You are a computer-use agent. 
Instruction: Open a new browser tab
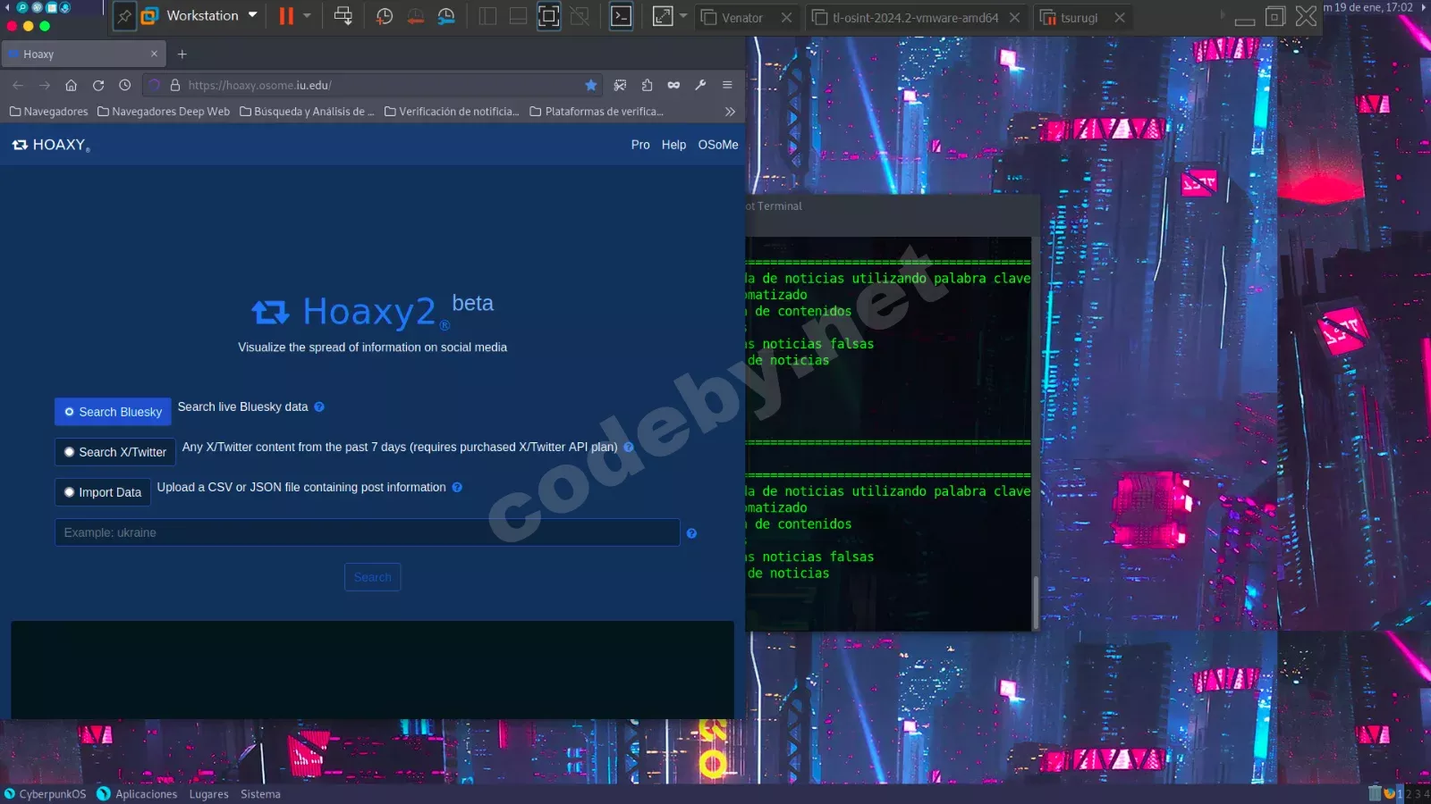[x=182, y=54]
